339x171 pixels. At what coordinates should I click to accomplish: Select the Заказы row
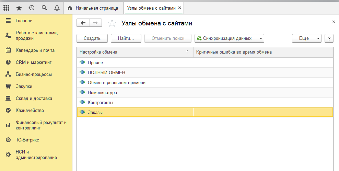click(x=205, y=112)
